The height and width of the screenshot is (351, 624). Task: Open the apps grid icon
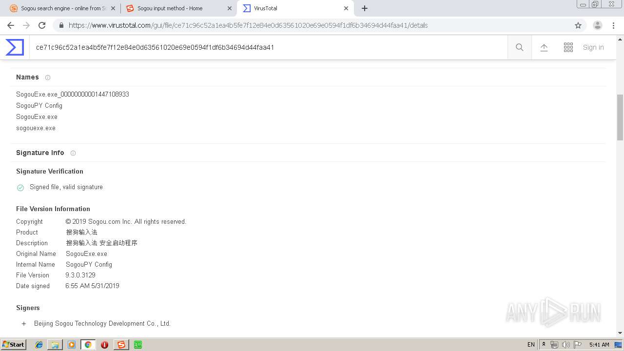click(x=568, y=47)
